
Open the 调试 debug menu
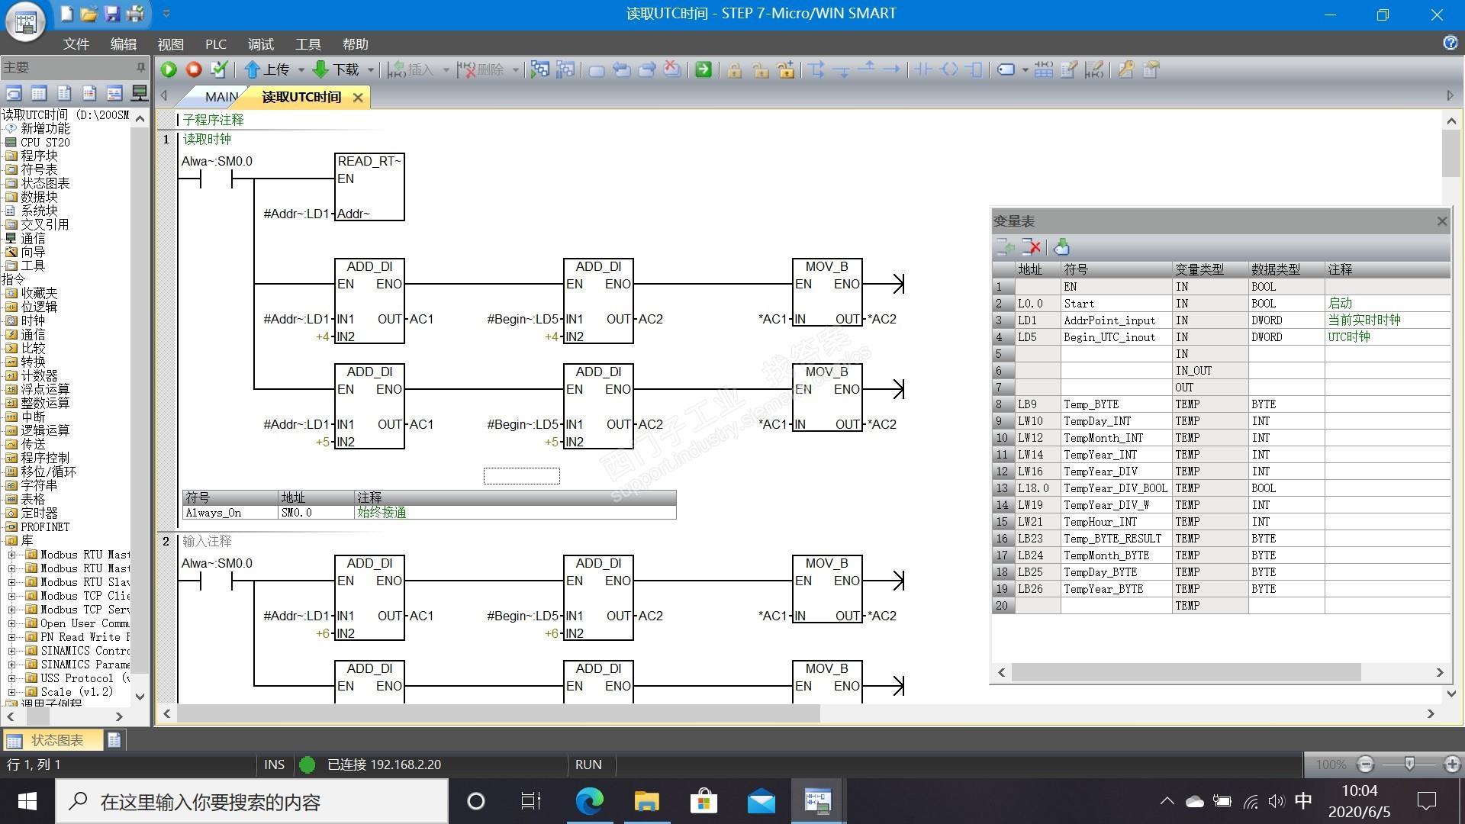(260, 44)
